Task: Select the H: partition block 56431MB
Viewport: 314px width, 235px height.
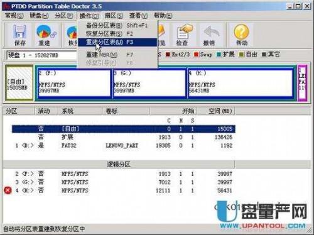Action: 241,83
